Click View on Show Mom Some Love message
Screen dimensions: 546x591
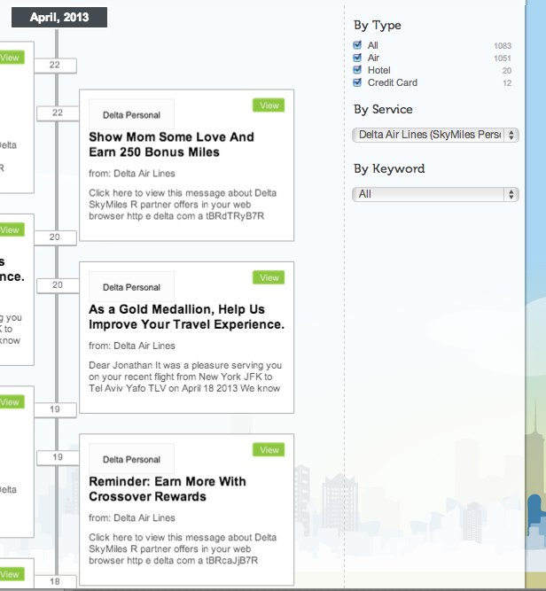[x=269, y=105]
